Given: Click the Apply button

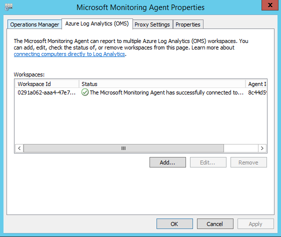Looking at the screenshot, I should click(255, 223).
